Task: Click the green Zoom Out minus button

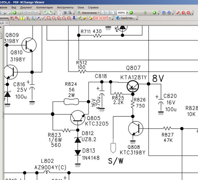Action: tap(131, 13)
